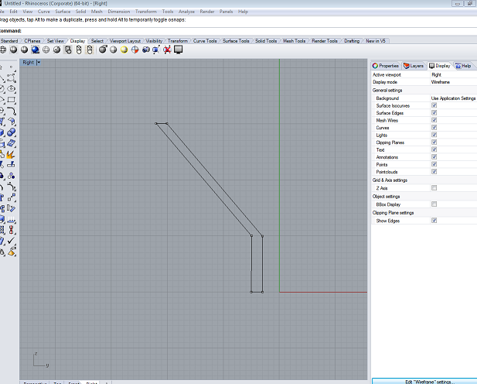The height and width of the screenshot is (384, 477).
Task: Click the "Clipping Plane settings" label
Action: pyautogui.click(x=393, y=213)
